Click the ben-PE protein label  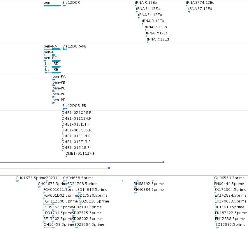(x=59, y=100)
